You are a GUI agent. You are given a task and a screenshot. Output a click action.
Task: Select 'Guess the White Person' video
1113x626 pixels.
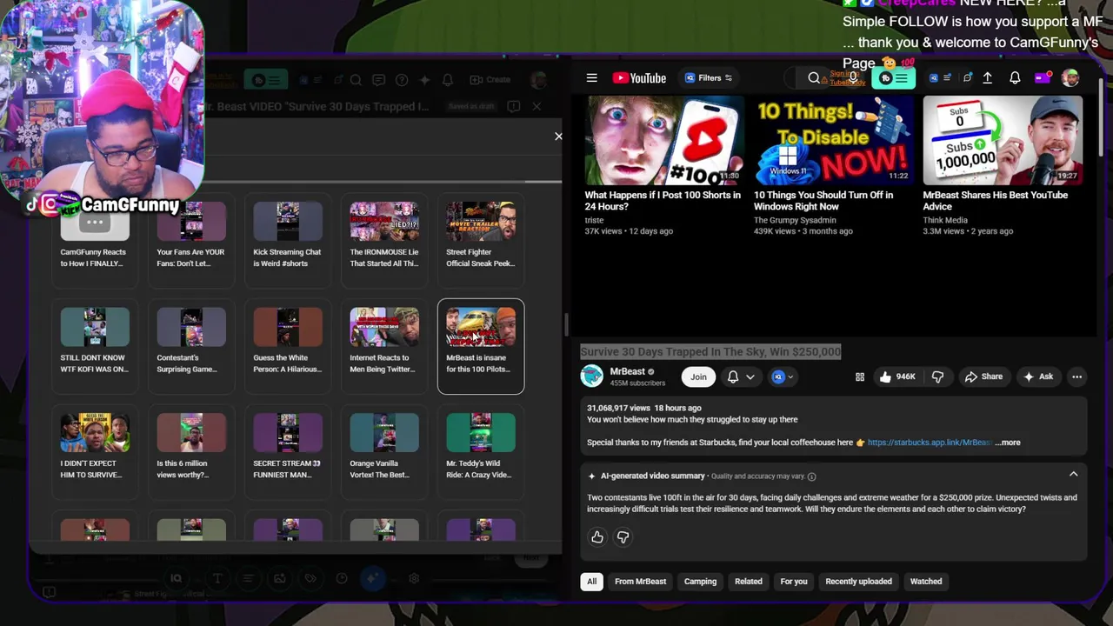tap(288, 346)
